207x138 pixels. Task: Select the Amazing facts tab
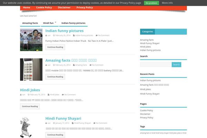point(30,23)
